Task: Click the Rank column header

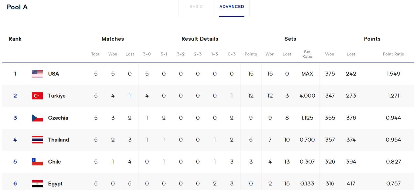Action: click(x=15, y=39)
